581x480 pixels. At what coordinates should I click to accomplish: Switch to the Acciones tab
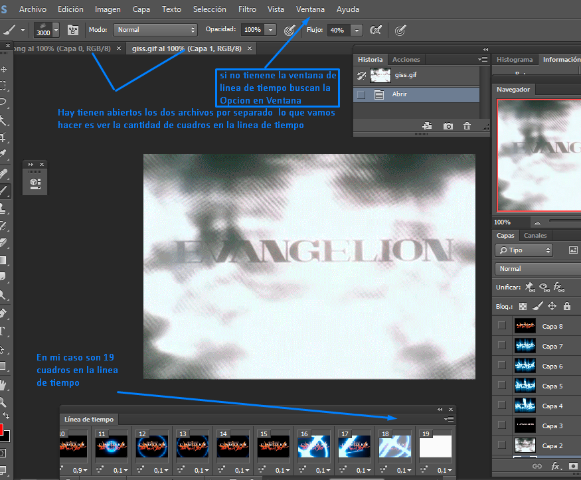click(406, 59)
